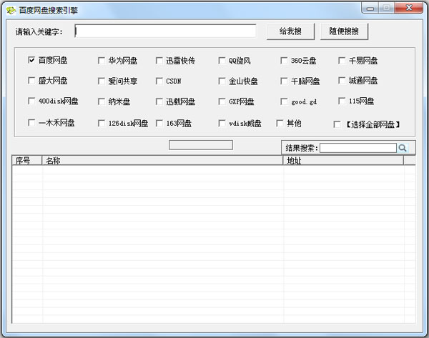Enable the 其他 checkbox

coord(280,124)
